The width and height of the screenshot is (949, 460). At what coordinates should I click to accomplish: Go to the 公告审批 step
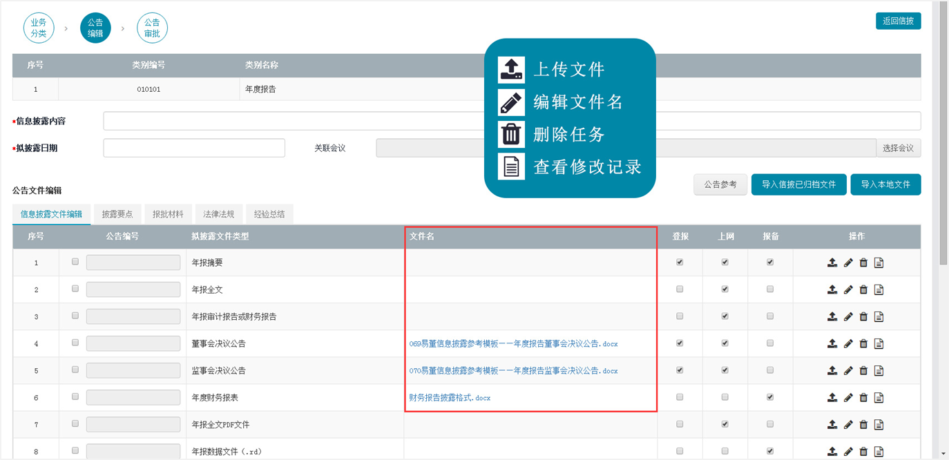pos(152,28)
